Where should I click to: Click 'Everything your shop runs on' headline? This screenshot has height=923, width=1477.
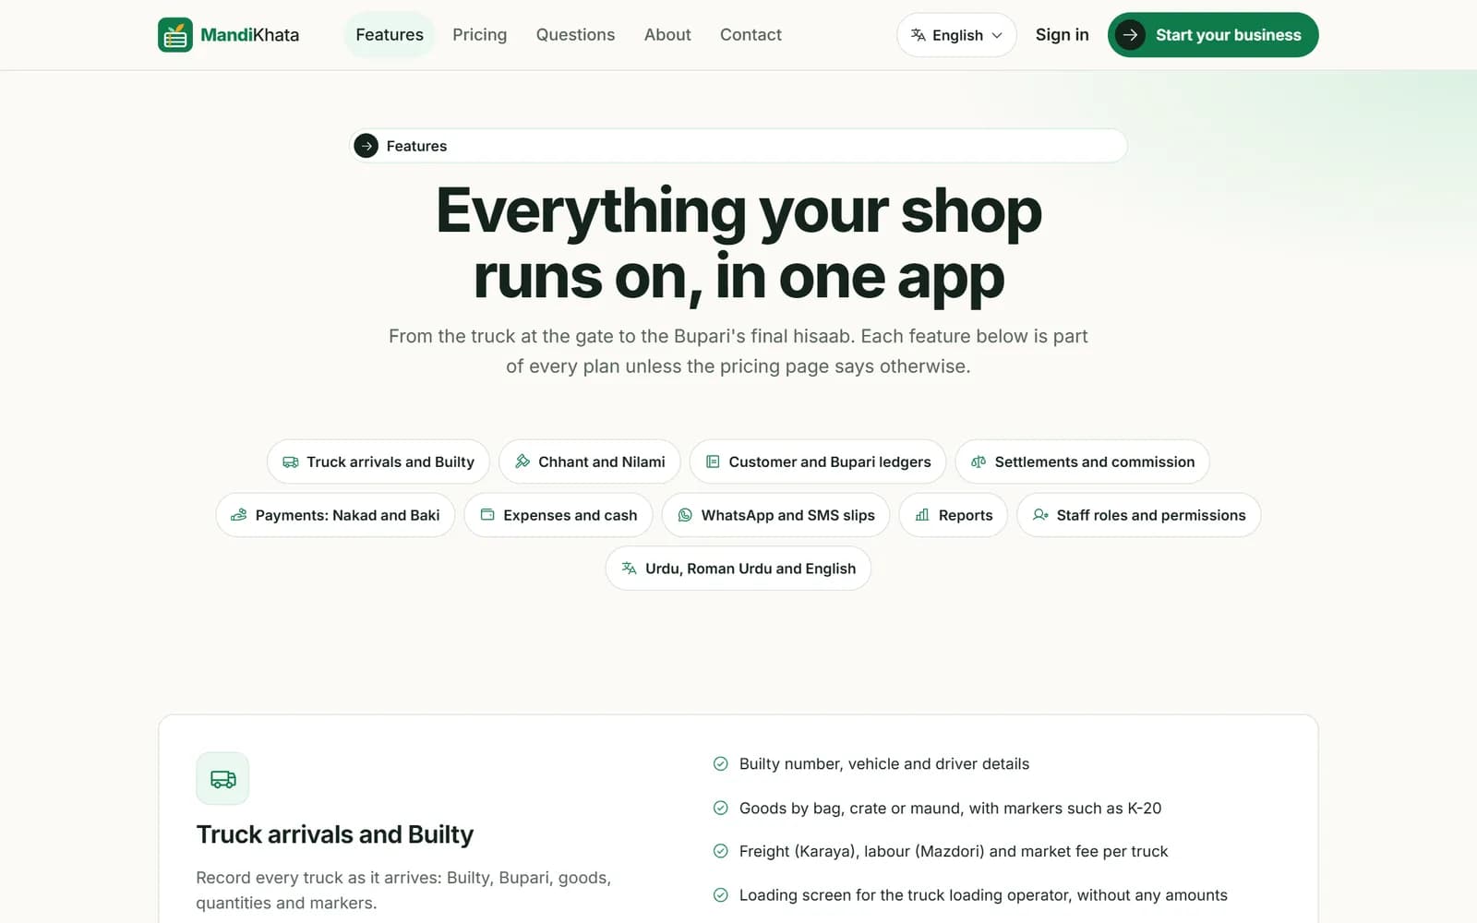(x=738, y=244)
